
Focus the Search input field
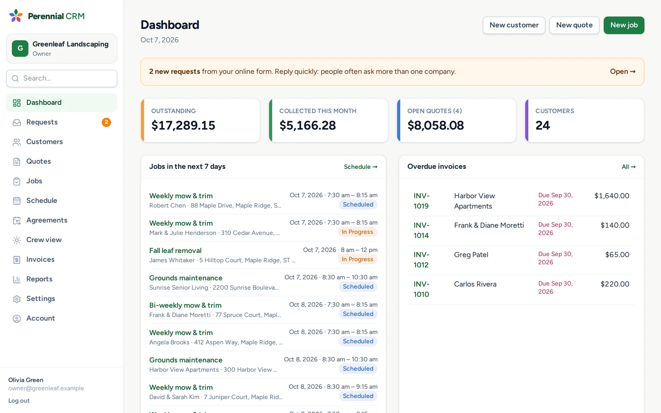pos(62,78)
